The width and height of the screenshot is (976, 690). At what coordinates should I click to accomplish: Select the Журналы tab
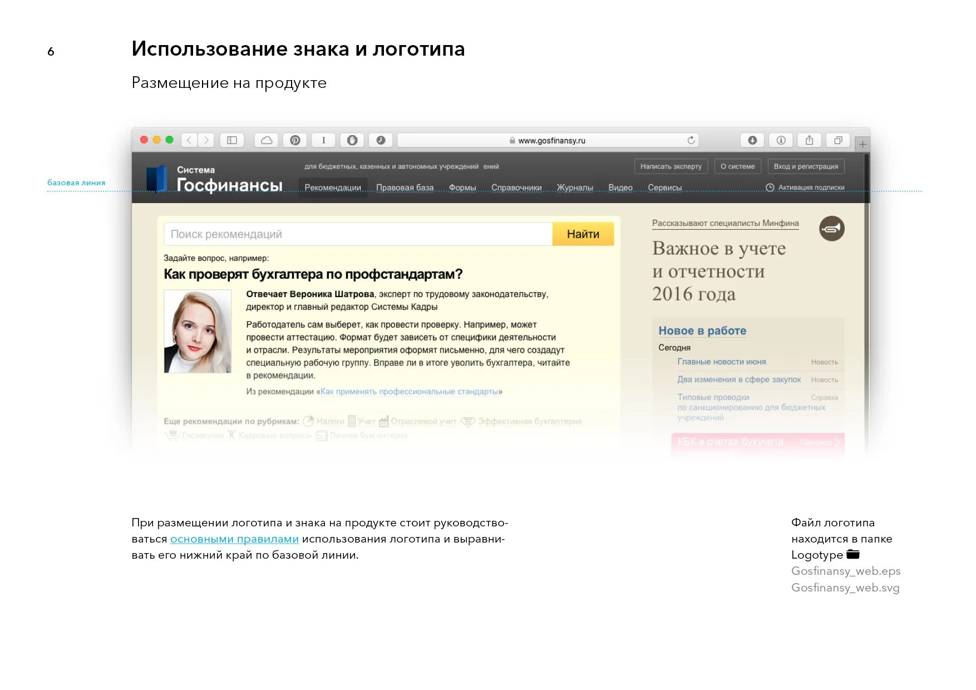tap(575, 188)
